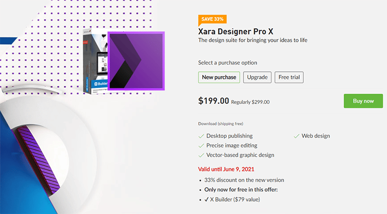This screenshot has height=214, width=387.
Task: Choose the Upgrade purchase option
Action: (257, 78)
